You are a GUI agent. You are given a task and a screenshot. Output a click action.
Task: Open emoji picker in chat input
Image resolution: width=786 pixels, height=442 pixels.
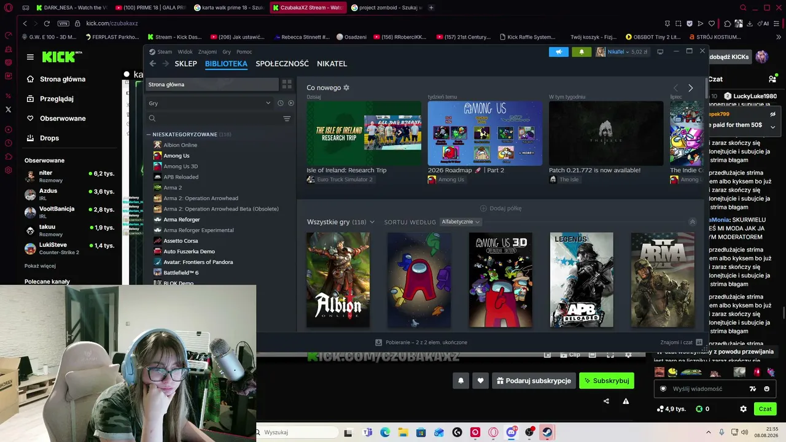[x=766, y=389]
